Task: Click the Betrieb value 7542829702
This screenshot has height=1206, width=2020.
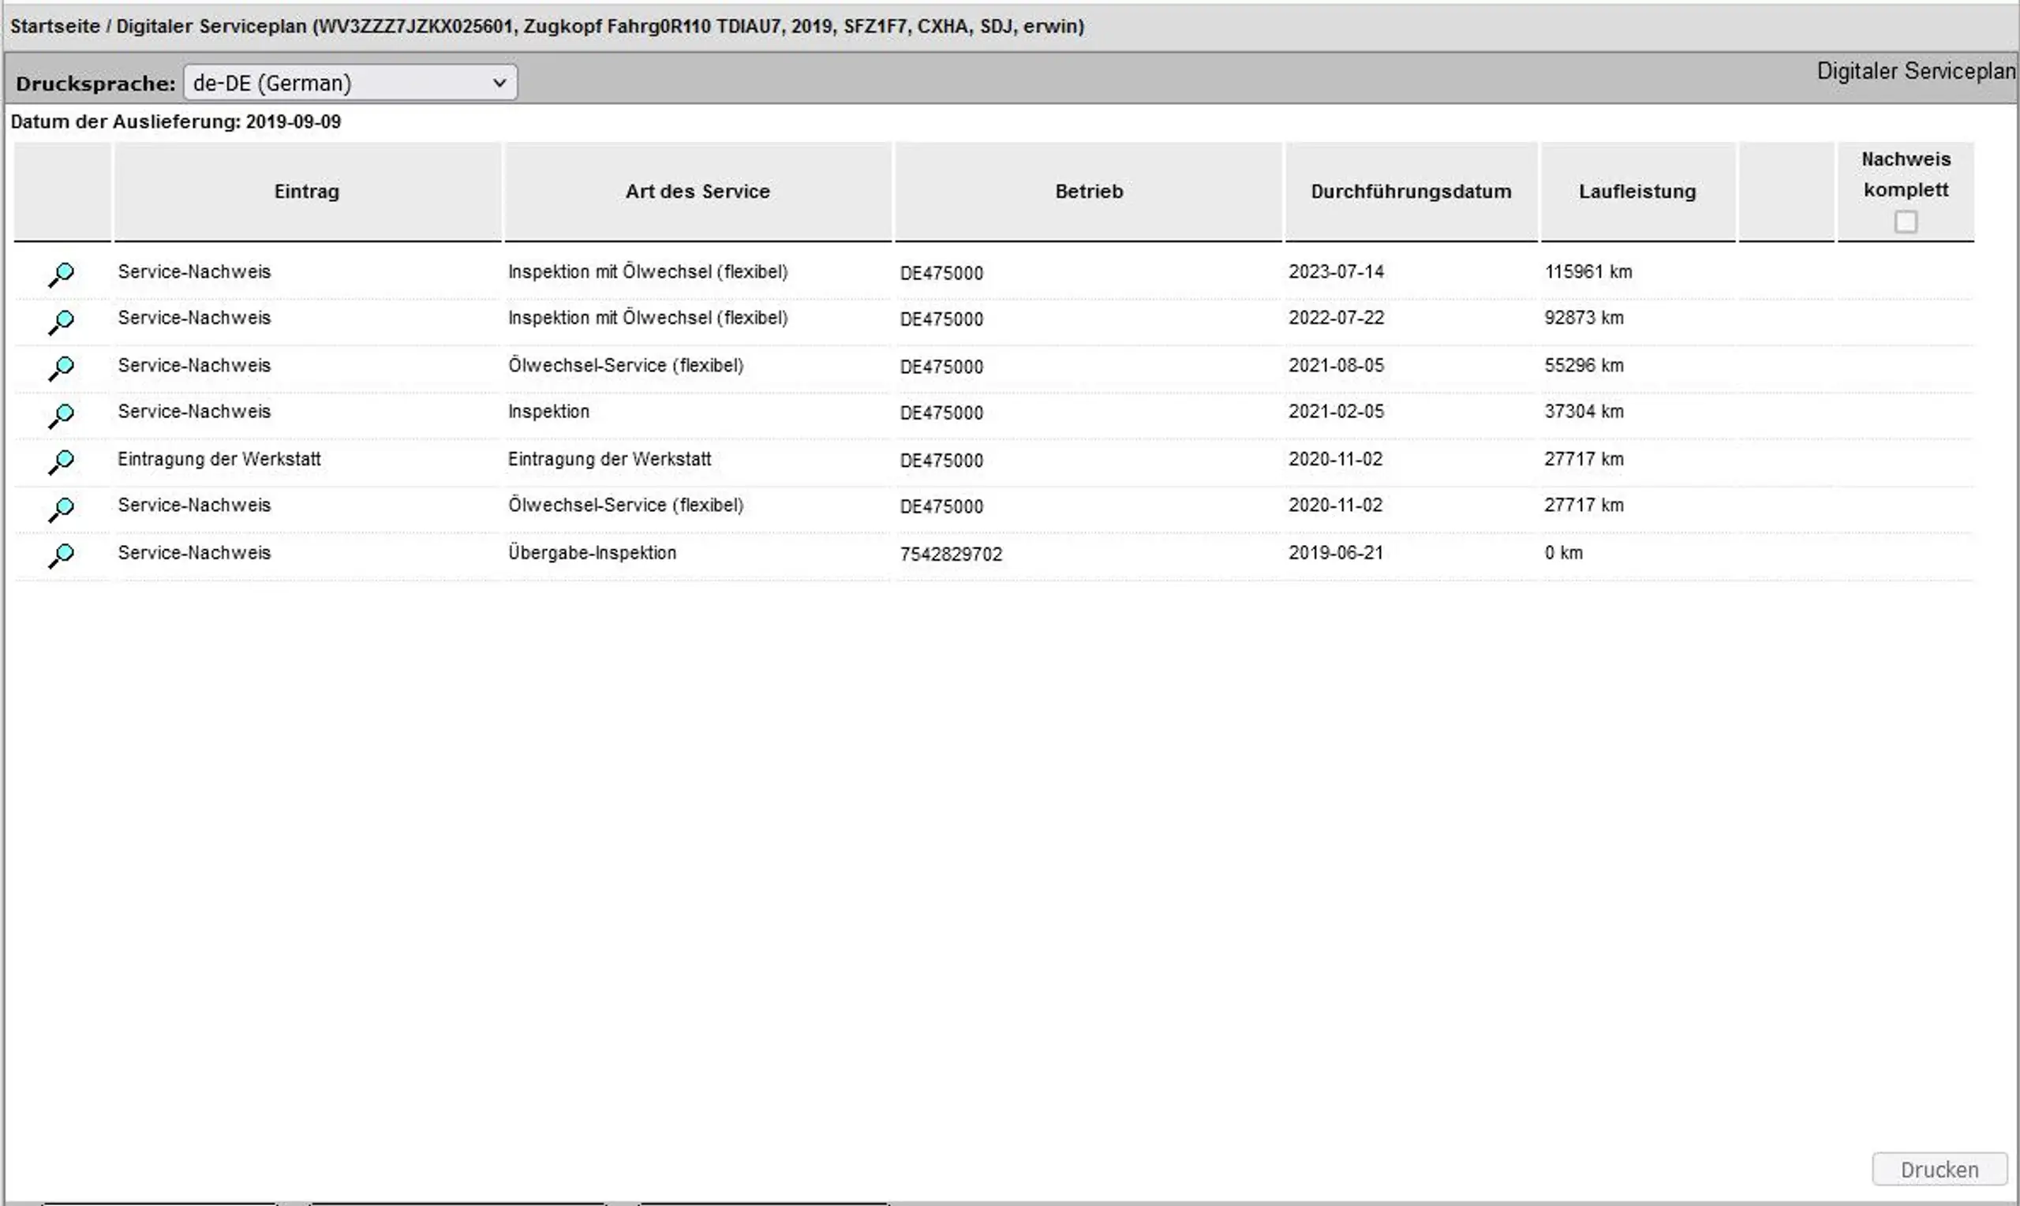Action: 950,554
